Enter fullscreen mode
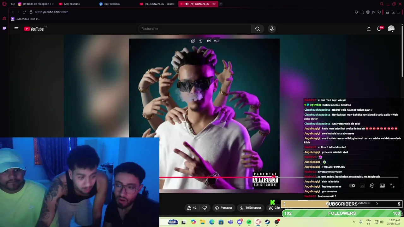This screenshot has height=227, width=404. point(392,186)
